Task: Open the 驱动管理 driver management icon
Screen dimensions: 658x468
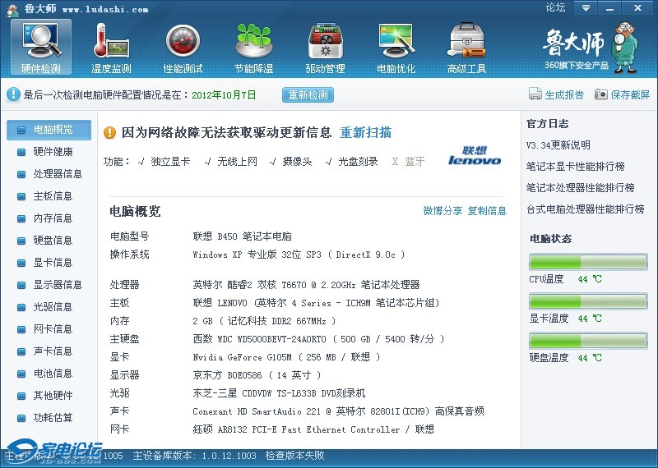Action: tap(325, 43)
